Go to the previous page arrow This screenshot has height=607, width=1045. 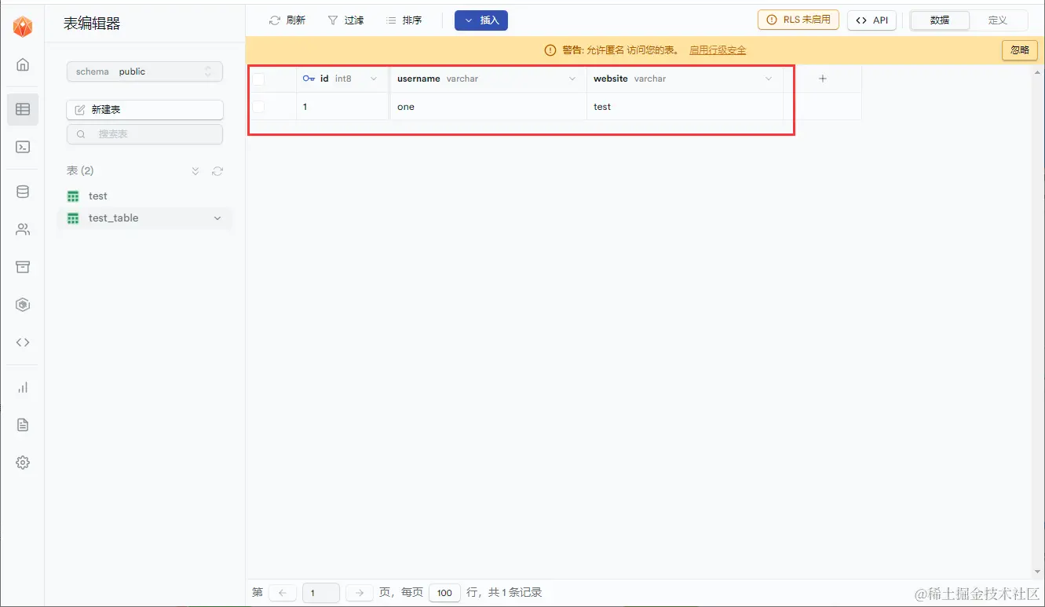[283, 593]
